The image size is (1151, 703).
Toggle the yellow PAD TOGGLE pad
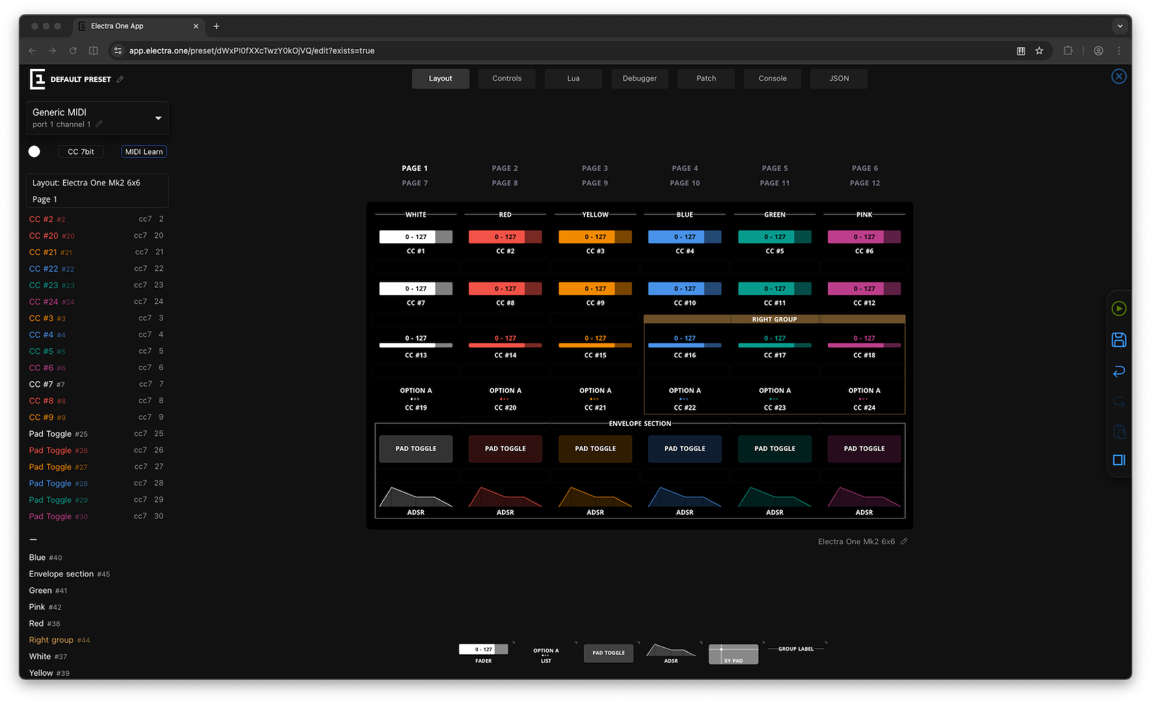pos(595,449)
